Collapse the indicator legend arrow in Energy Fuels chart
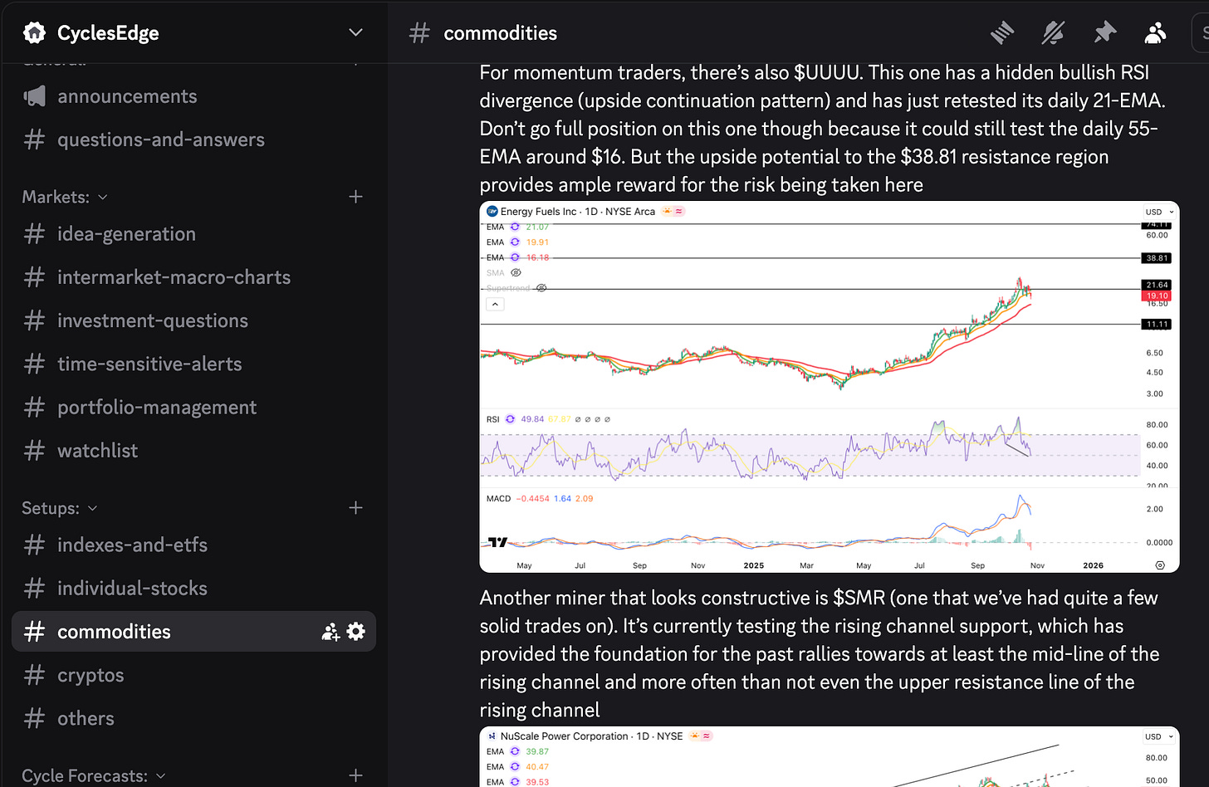 tap(495, 305)
